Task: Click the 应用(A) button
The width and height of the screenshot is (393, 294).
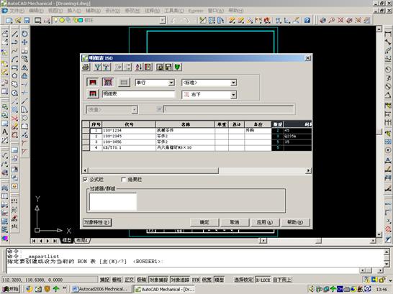Action: point(265,222)
